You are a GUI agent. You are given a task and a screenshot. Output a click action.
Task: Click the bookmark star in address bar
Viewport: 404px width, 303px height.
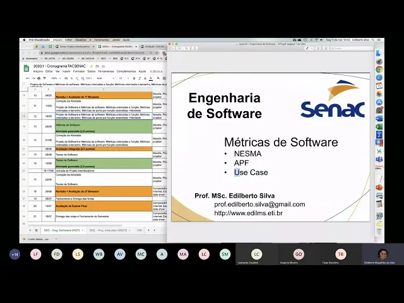point(157,53)
